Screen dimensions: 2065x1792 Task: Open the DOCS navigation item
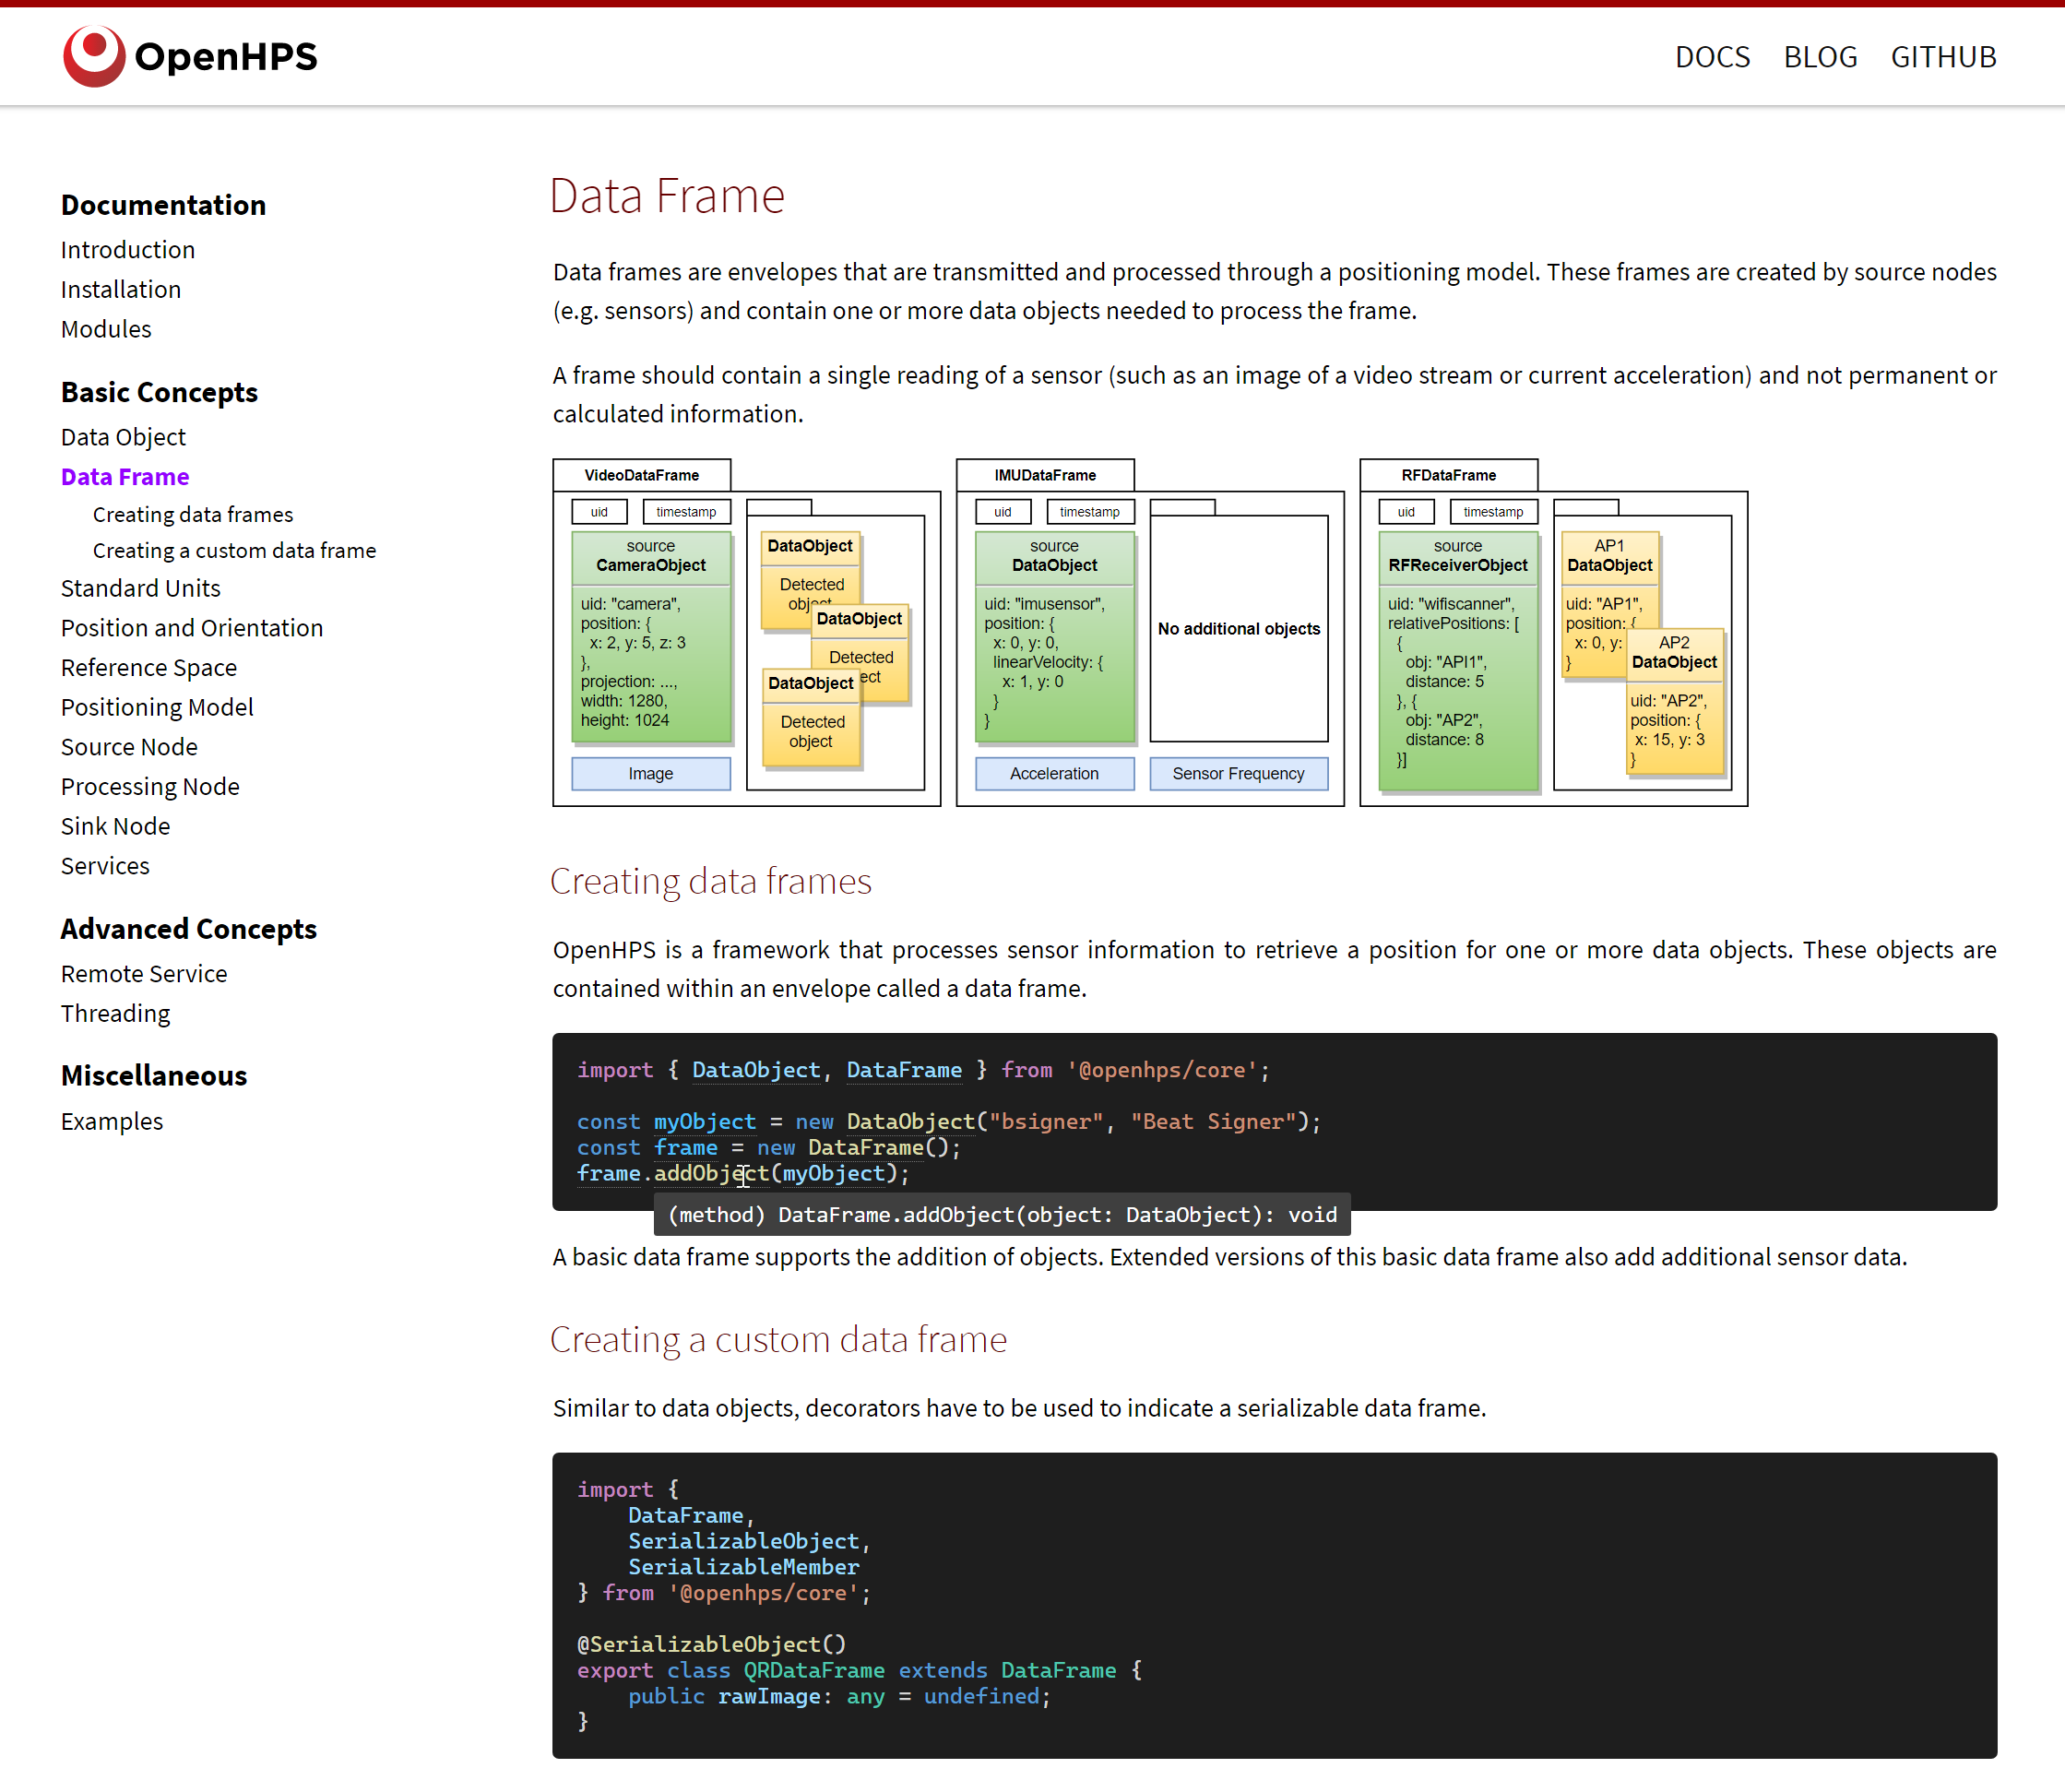[1712, 57]
